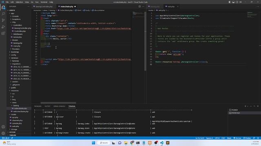
Task: Click the weather widget on taskbar
Action: pyautogui.click(x=10, y=143)
